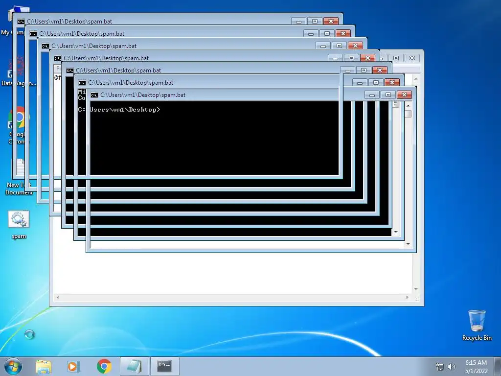This screenshot has width=501, height=376.
Task: Open Windows Explorer from the taskbar
Action: [44, 366]
